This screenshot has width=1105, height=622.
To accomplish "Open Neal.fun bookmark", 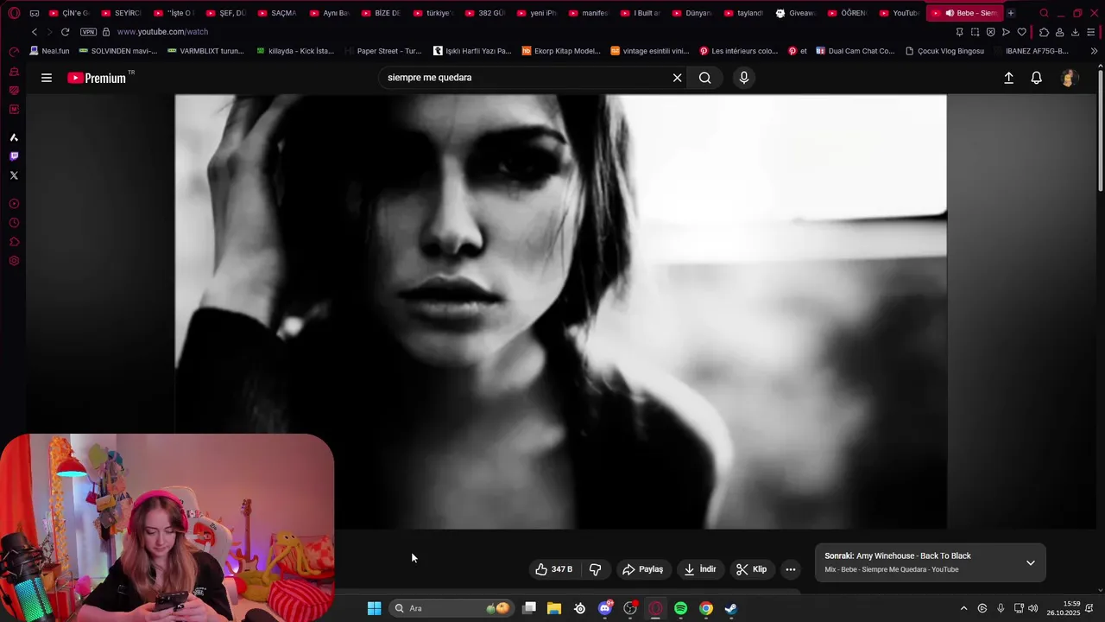I will pyautogui.click(x=49, y=51).
